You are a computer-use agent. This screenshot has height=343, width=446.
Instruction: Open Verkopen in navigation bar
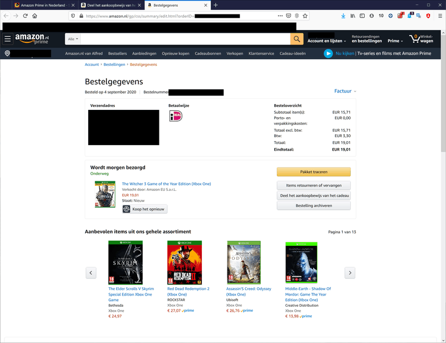tap(235, 54)
